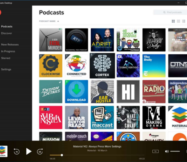Open the Polygon Quality podcast tile
Viewport: 187px width, 162px height.
pyautogui.click(x=154, y=136)
